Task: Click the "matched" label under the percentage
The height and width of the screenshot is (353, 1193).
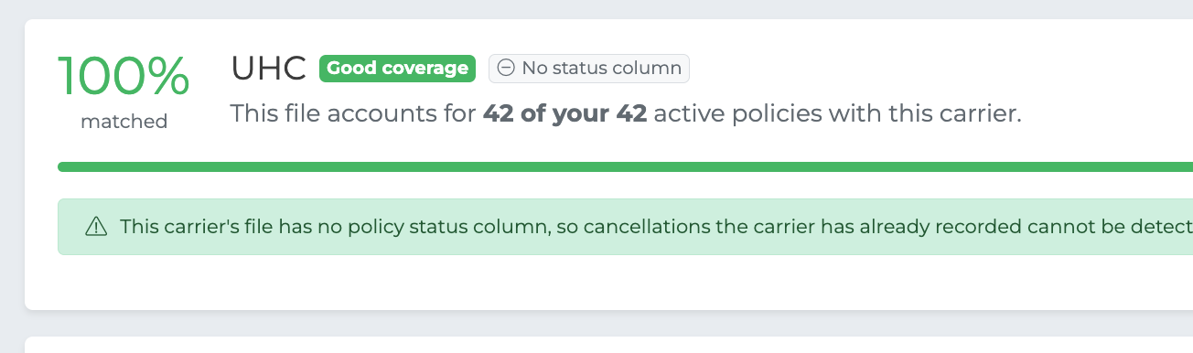Action: (124, 122)
